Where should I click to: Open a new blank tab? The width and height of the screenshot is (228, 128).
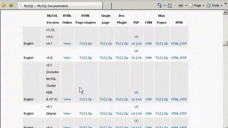(107, 6)
